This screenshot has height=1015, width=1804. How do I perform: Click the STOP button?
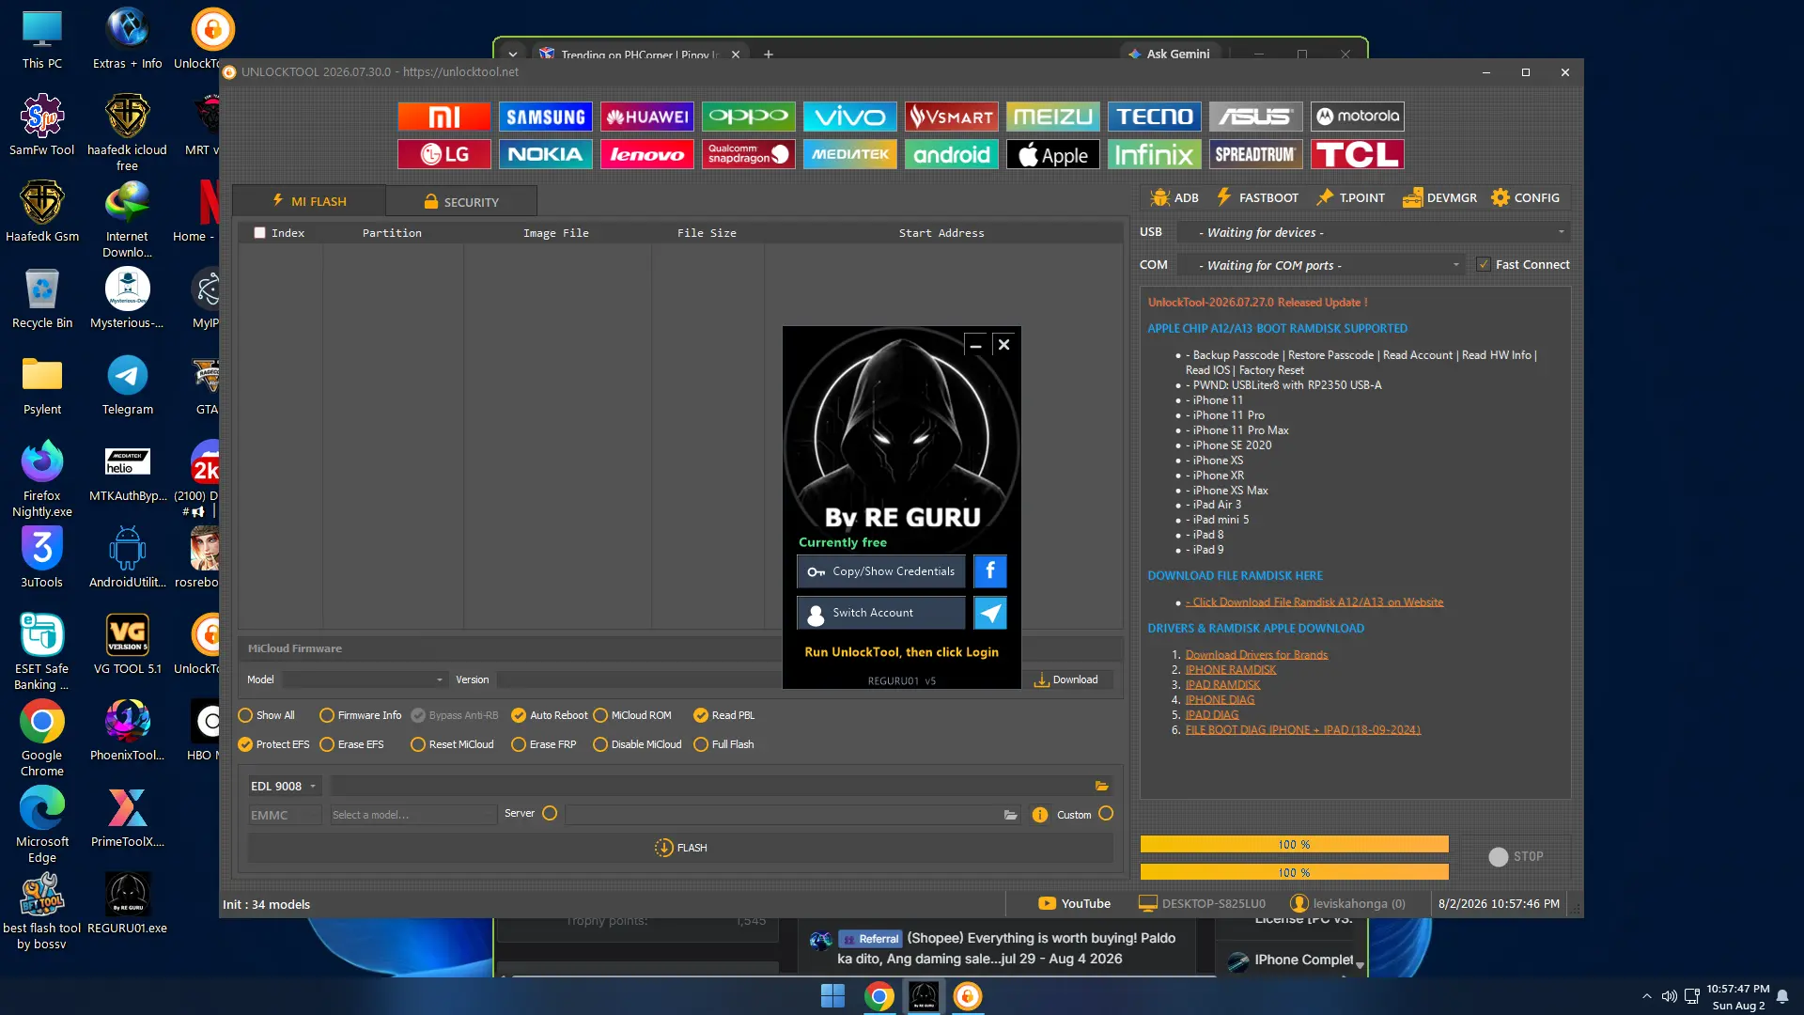click(1516, 856)
